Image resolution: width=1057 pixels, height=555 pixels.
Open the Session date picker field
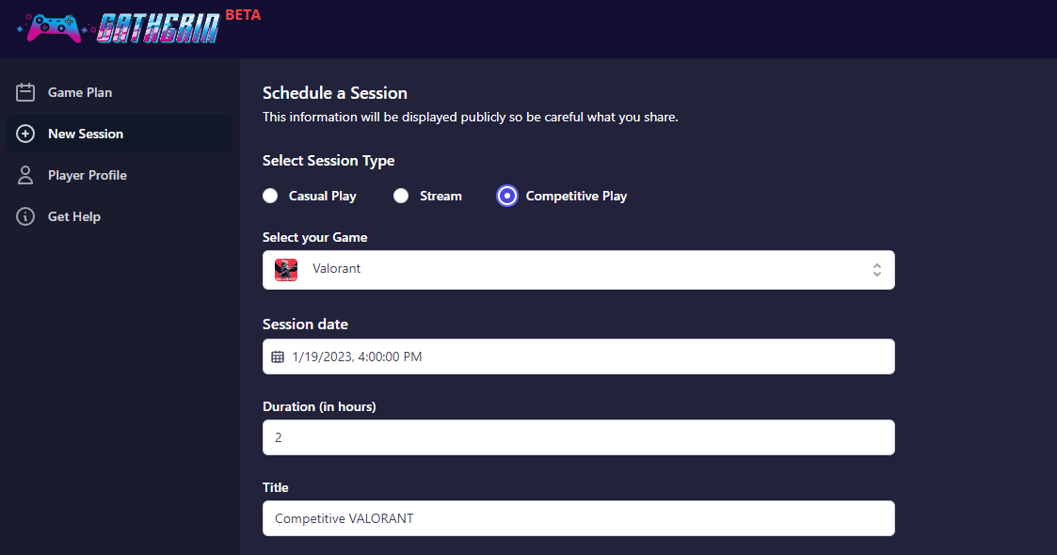[x=578, y=357]
